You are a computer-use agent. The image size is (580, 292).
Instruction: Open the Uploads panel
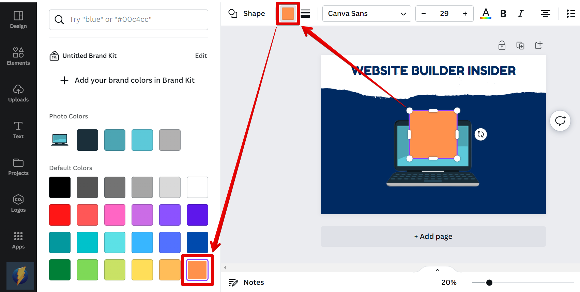(18, 93)
